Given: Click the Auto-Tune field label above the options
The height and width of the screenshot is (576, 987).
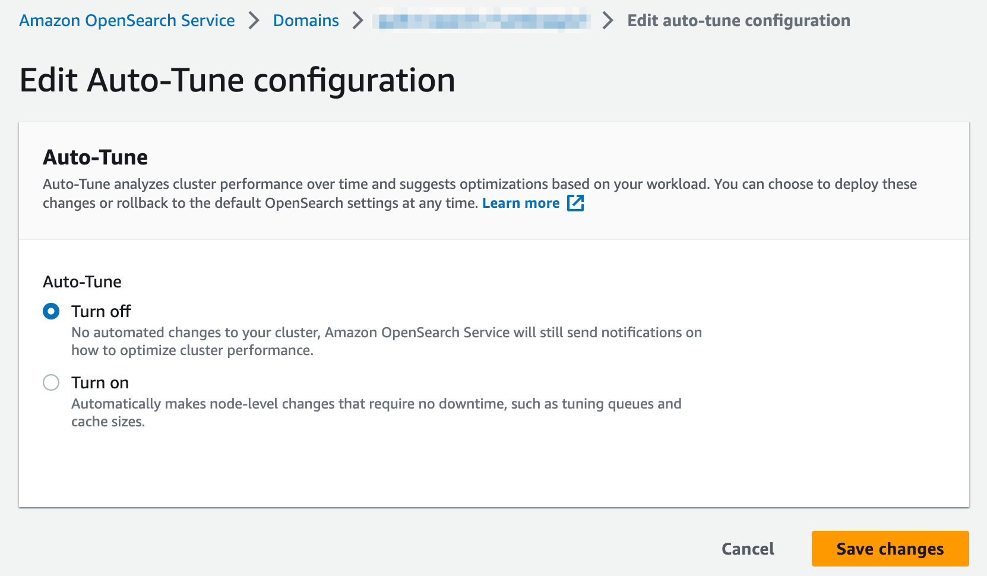Looking at the screenshot, I should coord(82,281).
